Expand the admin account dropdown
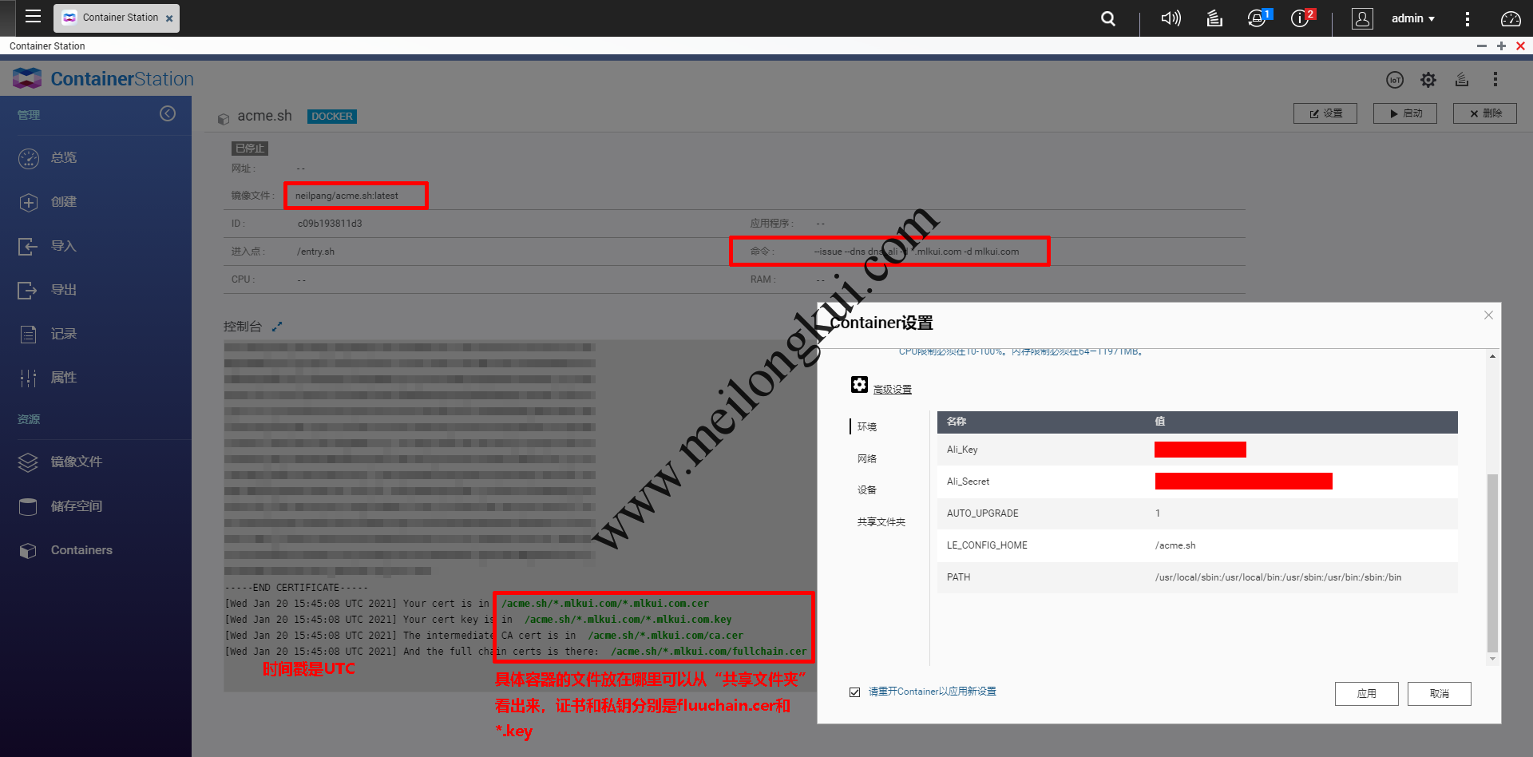The width and height of the screenshot is (1533, 757). click(1413, 18)
